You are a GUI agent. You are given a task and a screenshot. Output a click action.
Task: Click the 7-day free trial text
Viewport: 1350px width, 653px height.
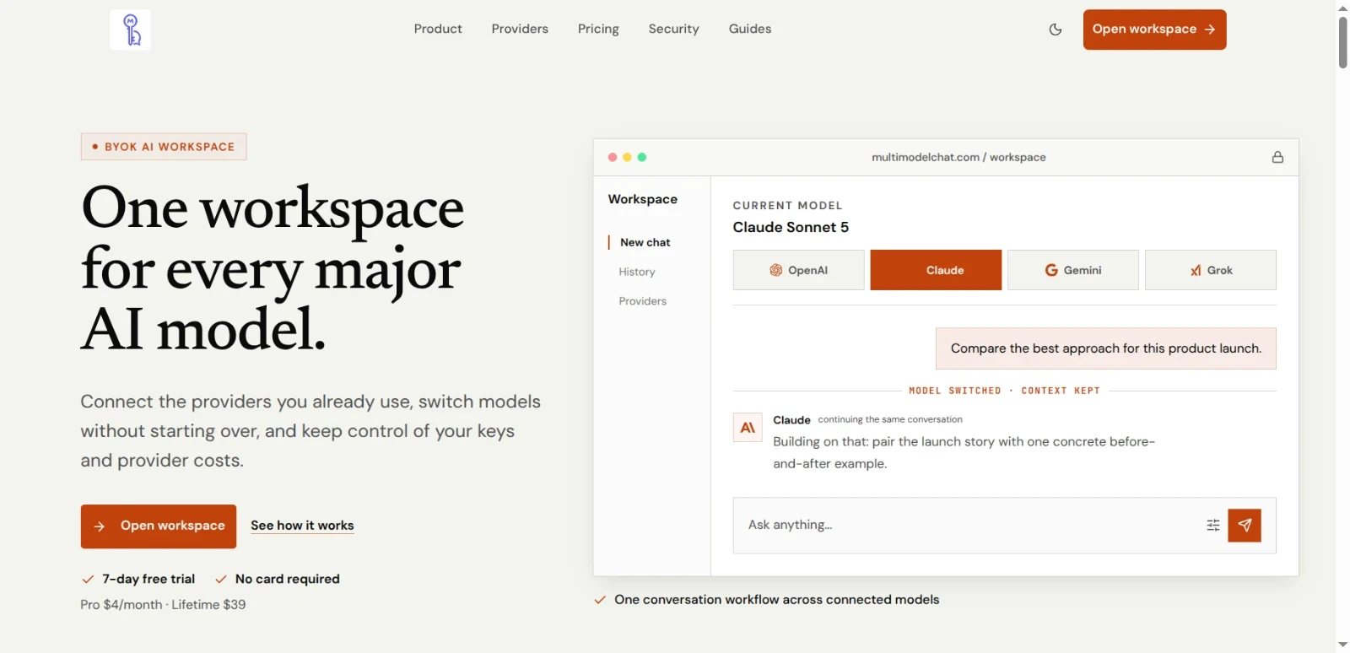148,579
